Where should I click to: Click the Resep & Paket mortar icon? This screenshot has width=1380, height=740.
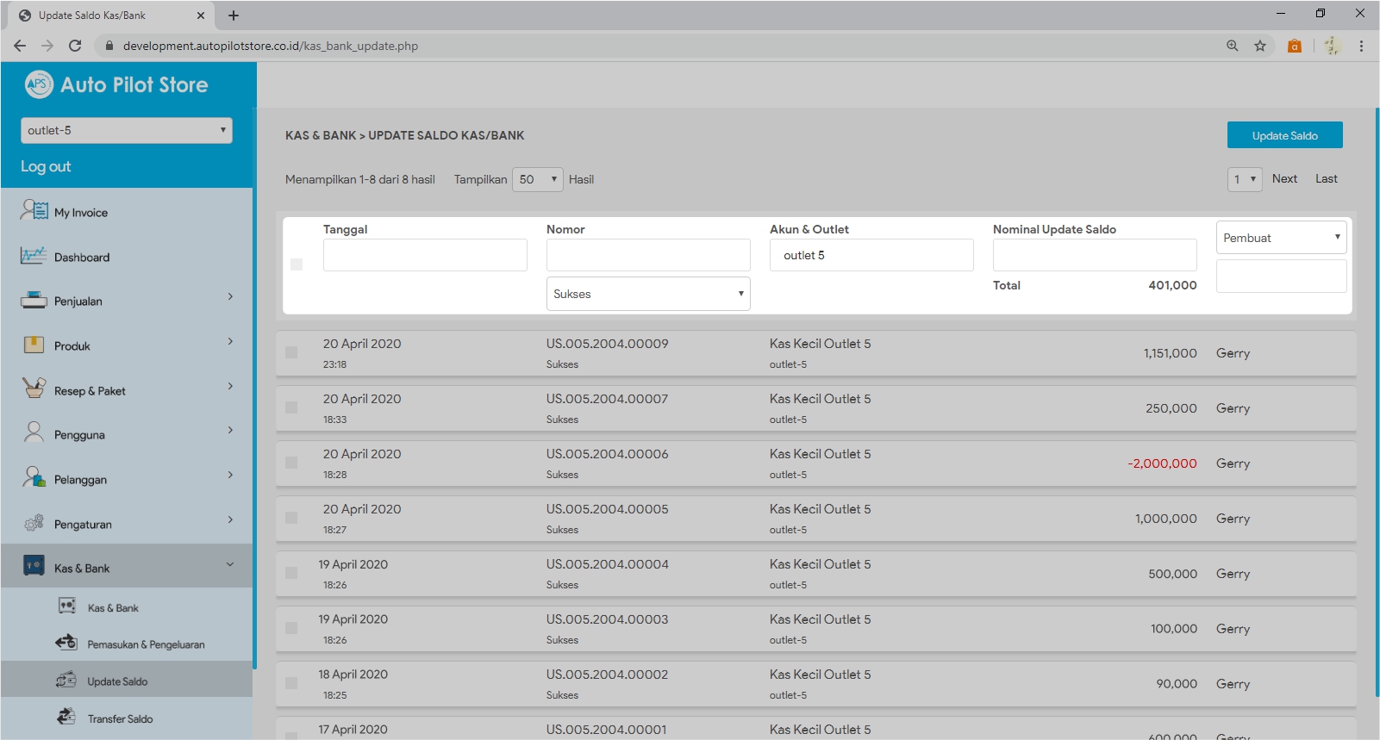pyautogui.click(x=34, y=389)
